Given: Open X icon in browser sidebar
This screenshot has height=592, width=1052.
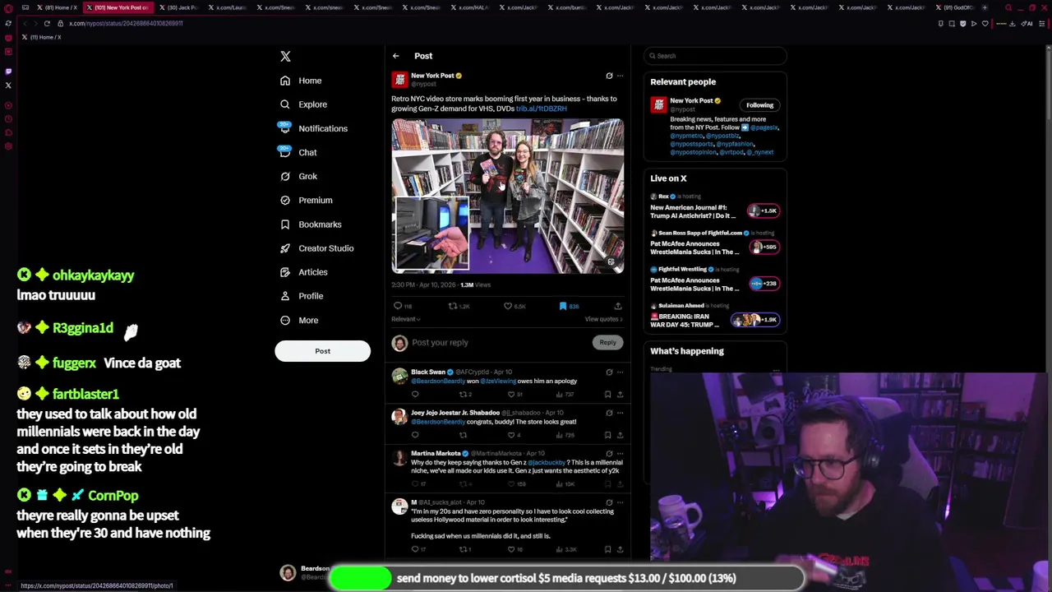Looking at the screenshot, I should [x=8, y=85].
